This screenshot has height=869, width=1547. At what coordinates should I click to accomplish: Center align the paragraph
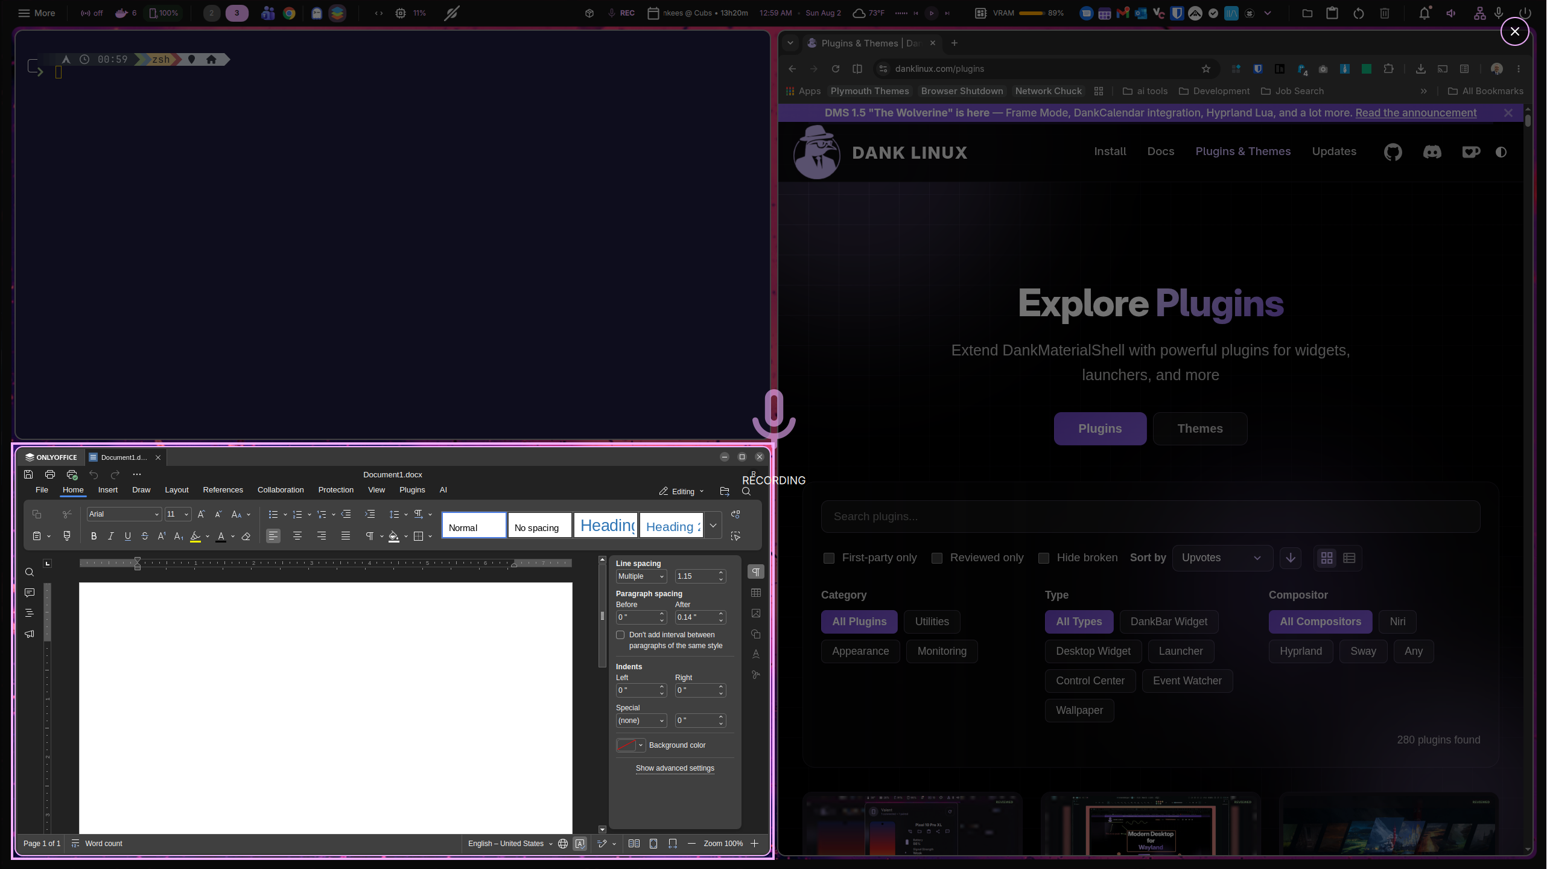pos(297,536)
